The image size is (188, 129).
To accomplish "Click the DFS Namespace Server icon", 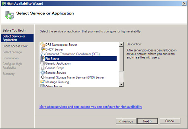I will pos(42,45).
